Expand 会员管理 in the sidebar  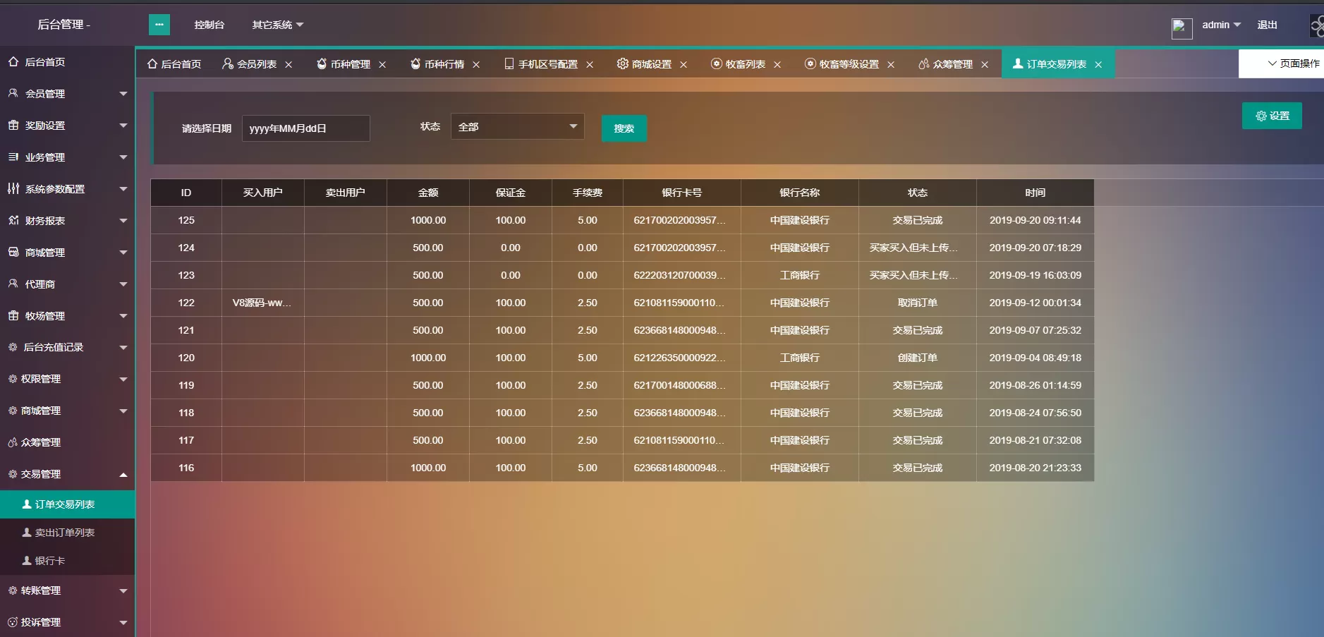(67, 94)
